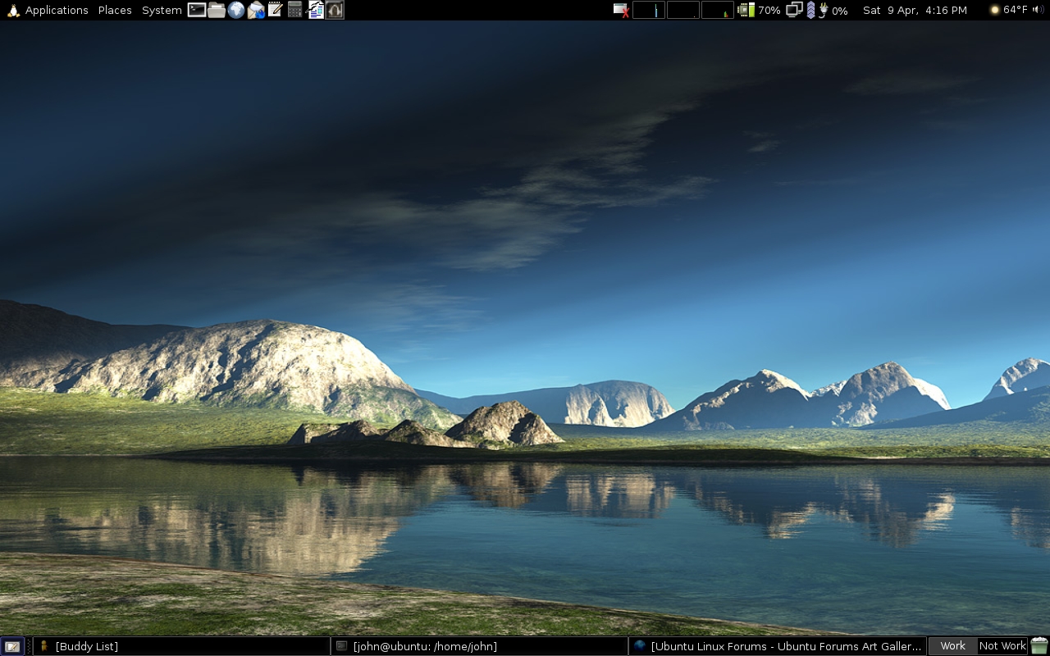The width and height of the screenshot is (1050, 656).
Task: Open the second system monitor graph
Action: [683, 10]
